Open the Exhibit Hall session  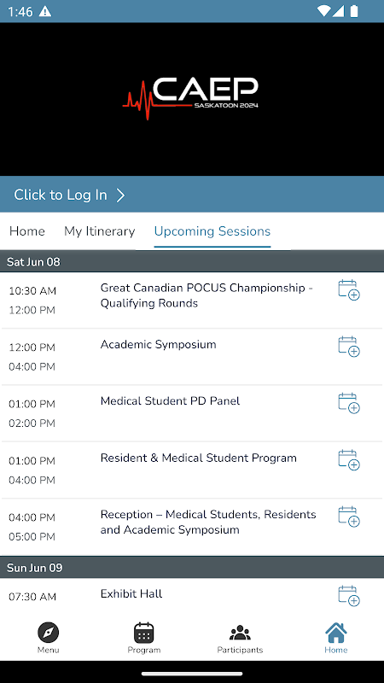click(x=131, y=593)
